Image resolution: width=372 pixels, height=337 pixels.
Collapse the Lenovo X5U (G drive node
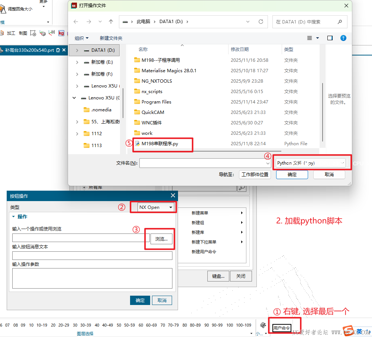(74, 98)
